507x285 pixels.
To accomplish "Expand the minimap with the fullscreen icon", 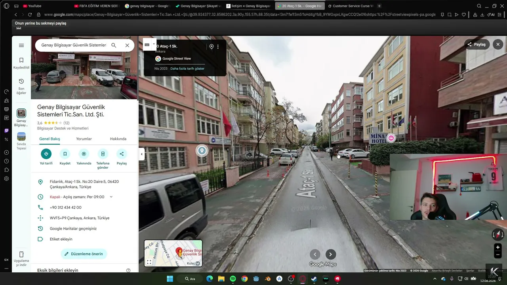I will point(149,262).
